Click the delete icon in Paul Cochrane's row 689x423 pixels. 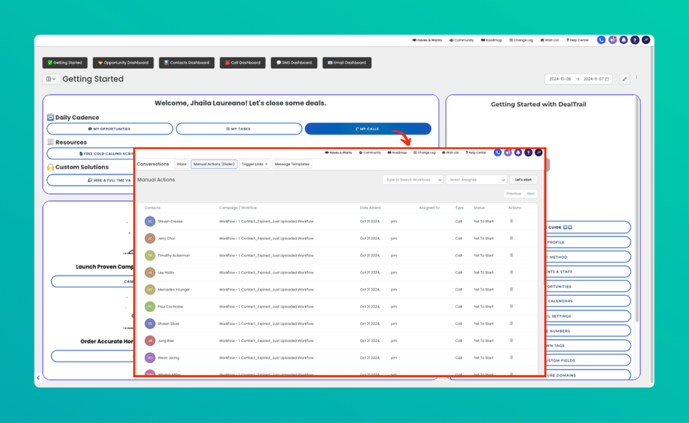tap(512, 306)
